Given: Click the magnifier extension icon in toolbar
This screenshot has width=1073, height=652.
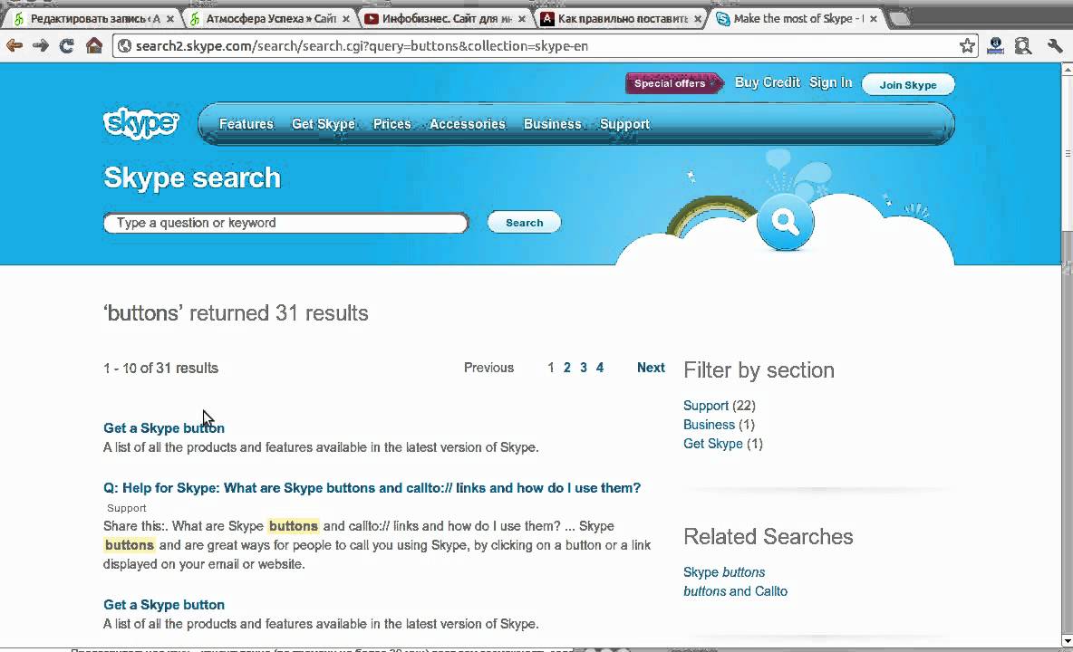Looking at the screenshot, I should 1023,46.
